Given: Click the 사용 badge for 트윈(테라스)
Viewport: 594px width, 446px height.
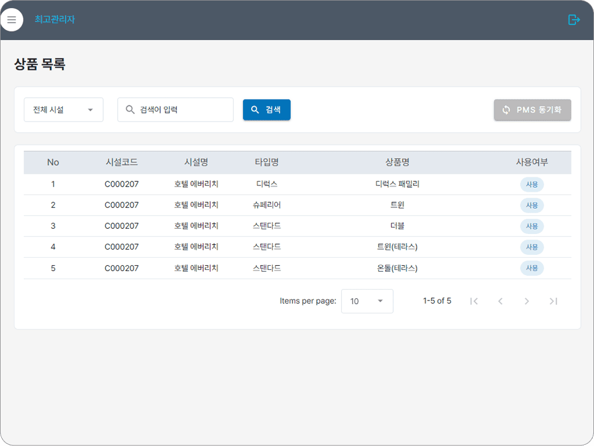Looking at the screenshot, I should coord(532,247).
